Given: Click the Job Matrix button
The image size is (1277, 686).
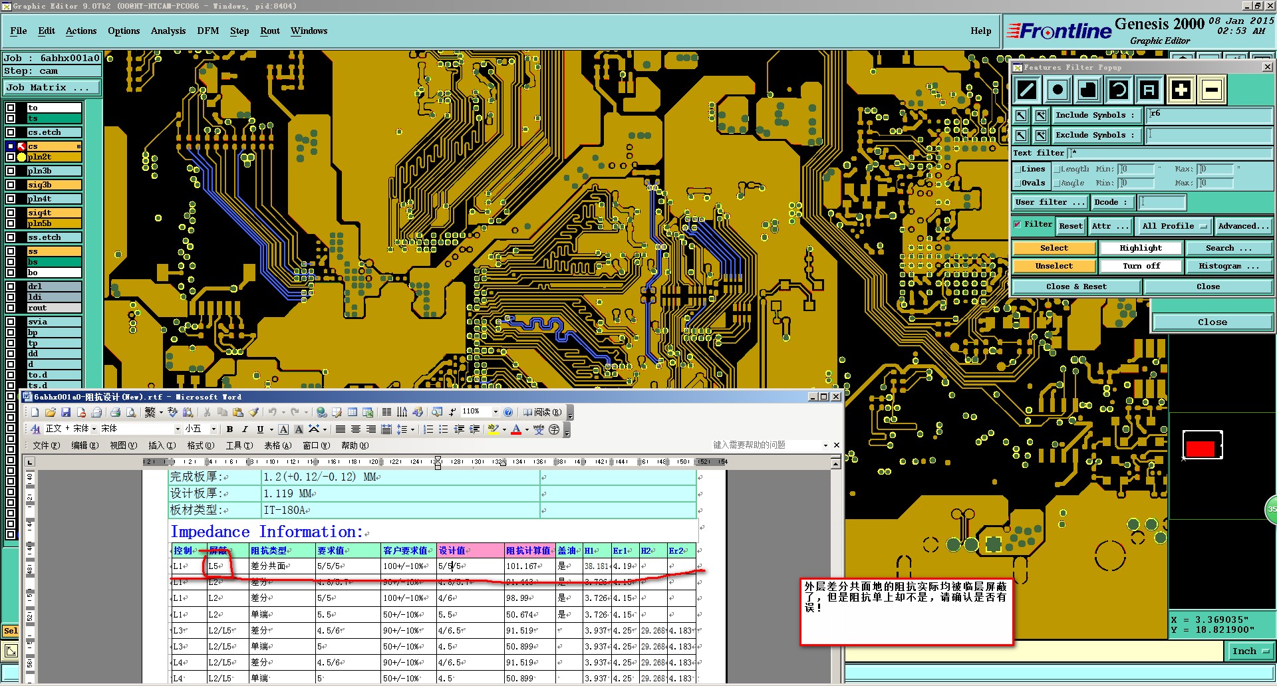Looking at the screenshot, I should (51, 88).
